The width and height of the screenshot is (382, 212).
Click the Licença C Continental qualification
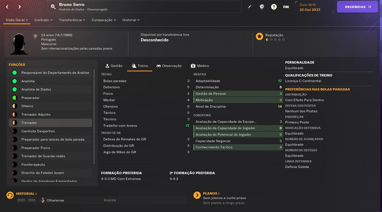(303, 81)
